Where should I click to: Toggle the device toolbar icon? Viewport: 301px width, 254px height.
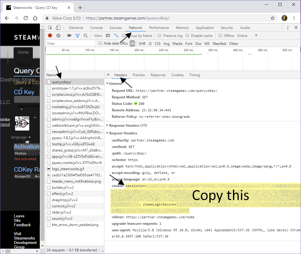58,27
